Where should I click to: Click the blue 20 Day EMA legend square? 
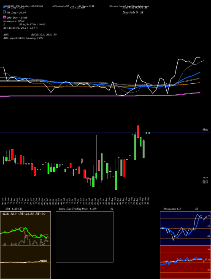4,7
